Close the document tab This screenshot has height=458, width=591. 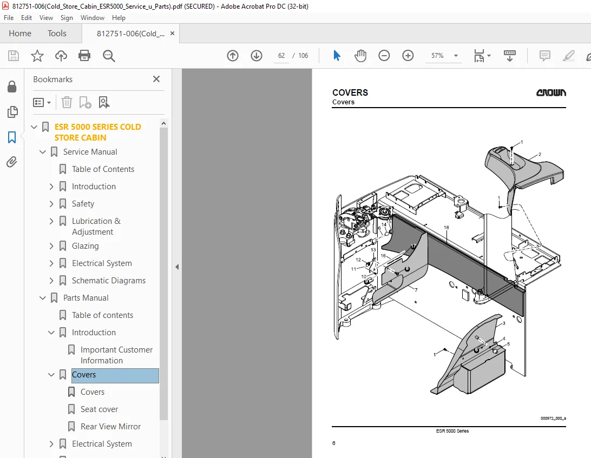[x=172, y=33]
